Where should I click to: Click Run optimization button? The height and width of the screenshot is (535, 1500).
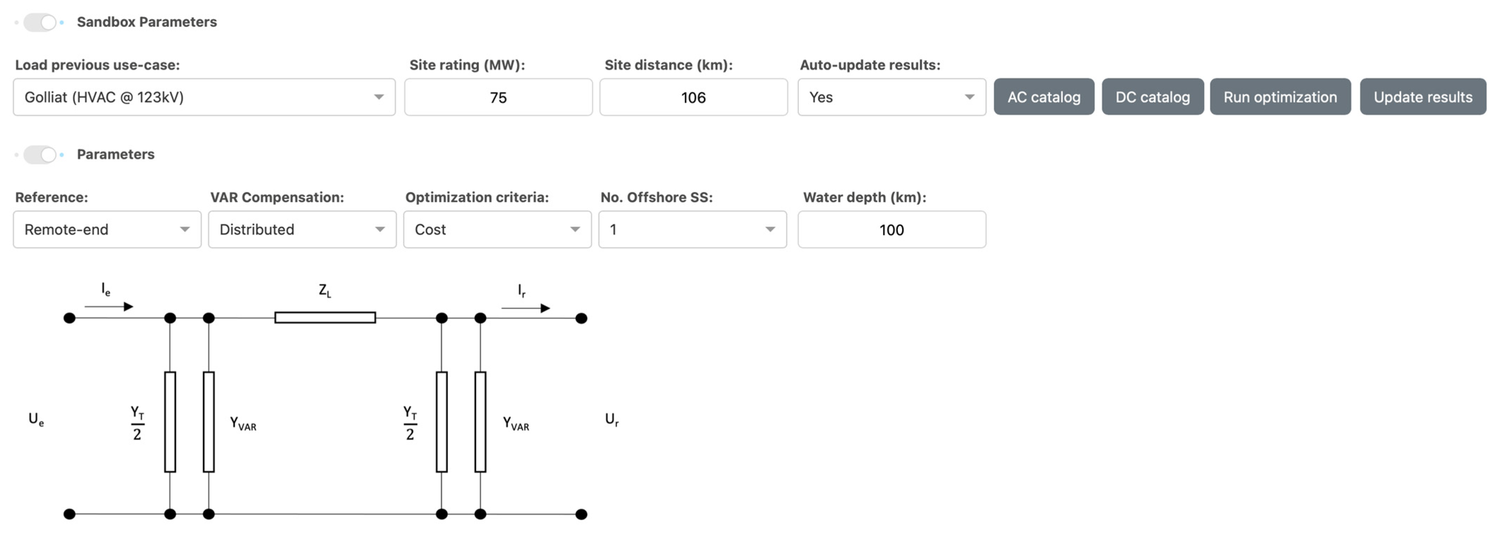[x=1280, y=97]
